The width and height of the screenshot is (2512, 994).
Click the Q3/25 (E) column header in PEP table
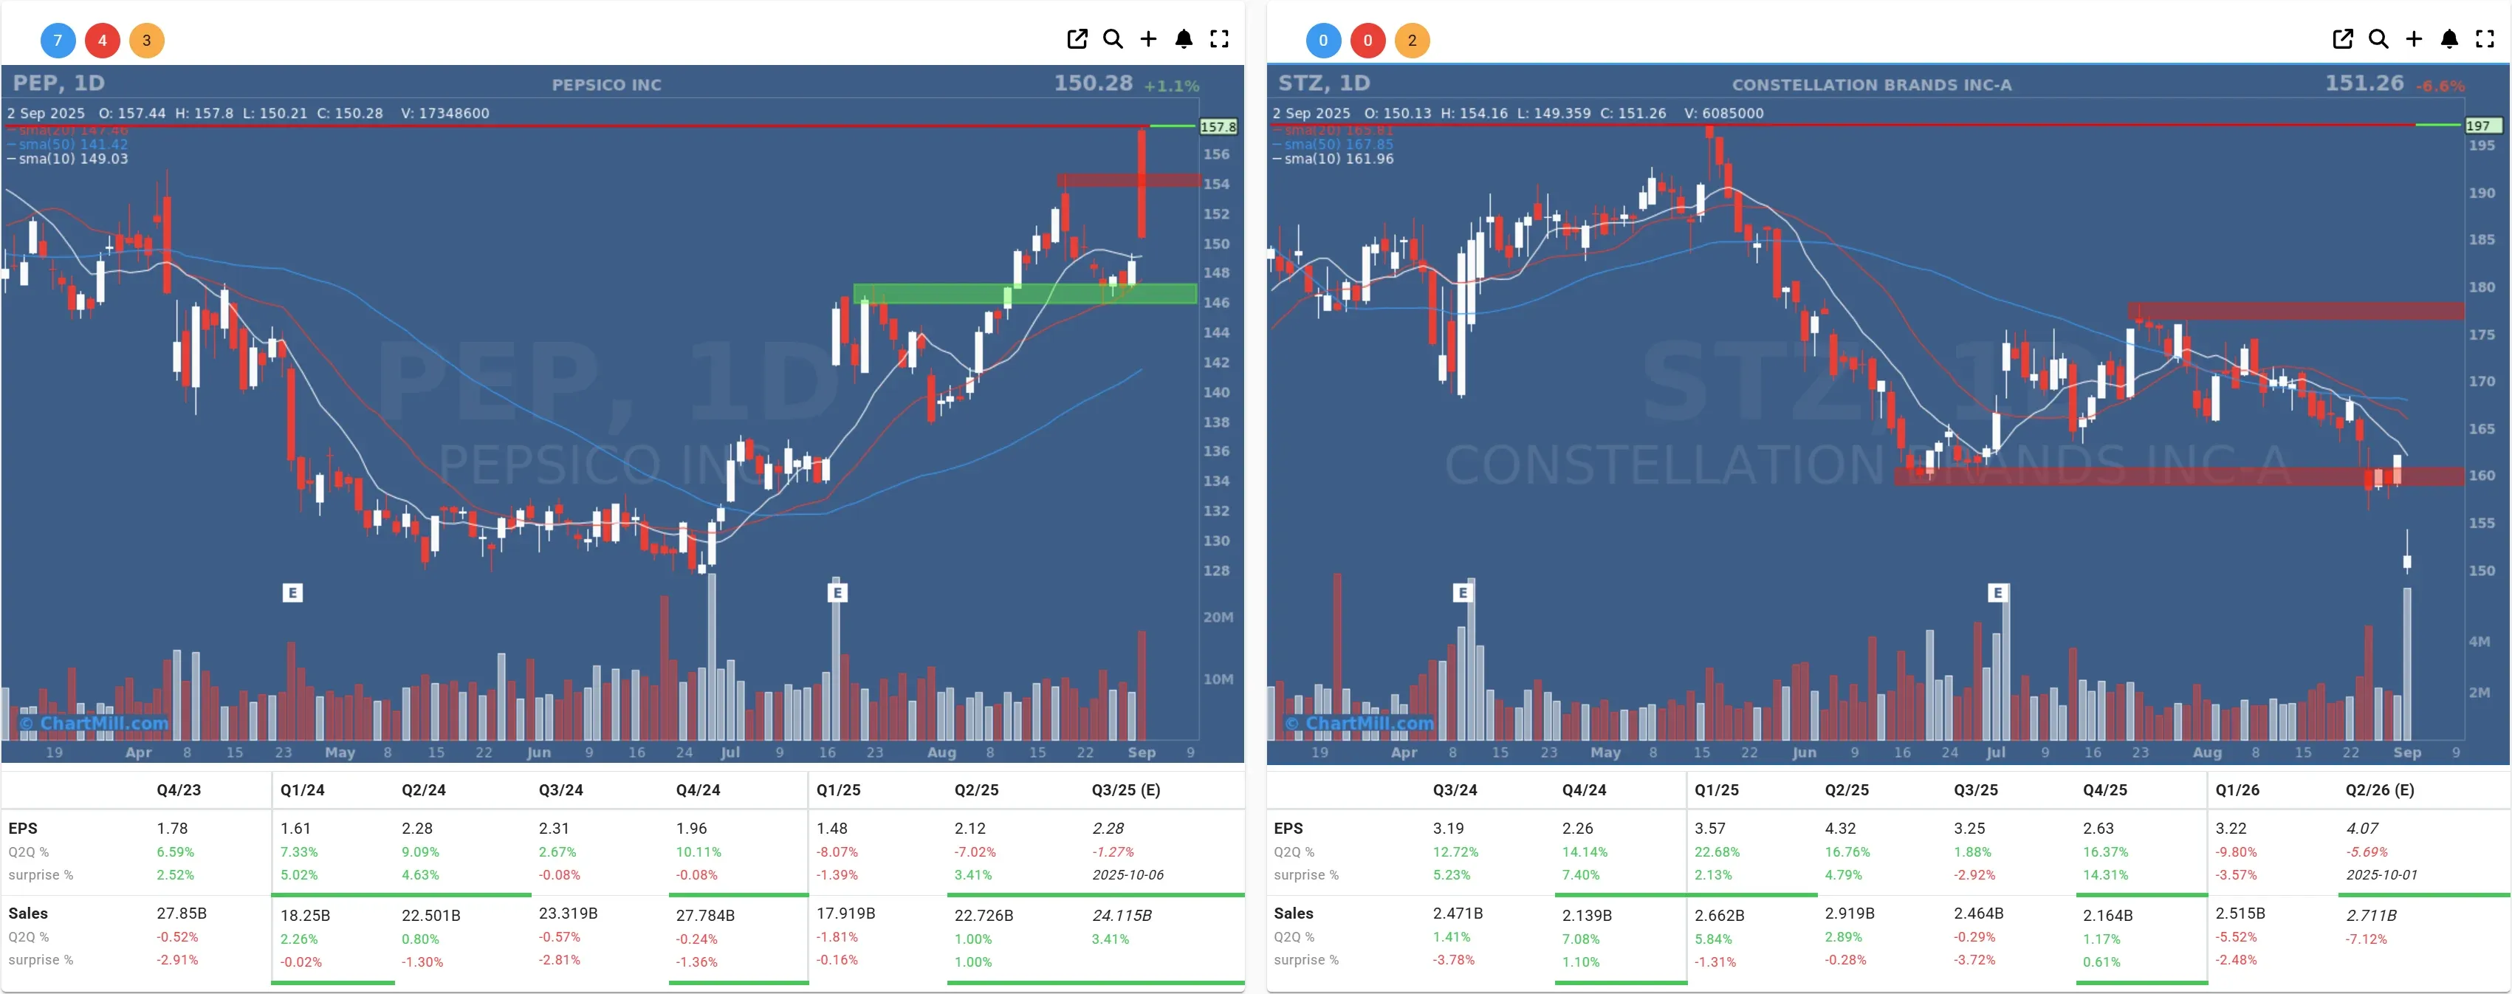click(x=1125, y=790)
